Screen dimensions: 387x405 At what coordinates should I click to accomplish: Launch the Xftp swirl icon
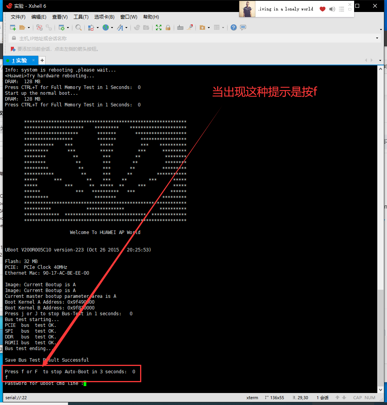[x=137, y=27]
